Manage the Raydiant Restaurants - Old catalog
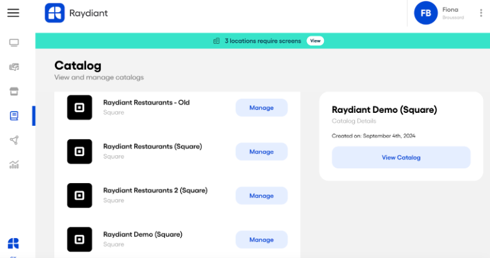This screenshot has width=490, height=258. [x=262, y=108]
